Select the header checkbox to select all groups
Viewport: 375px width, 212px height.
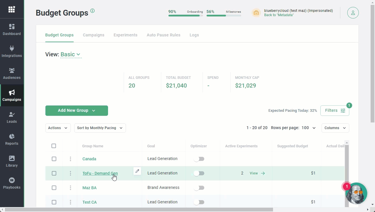point(54,146)
